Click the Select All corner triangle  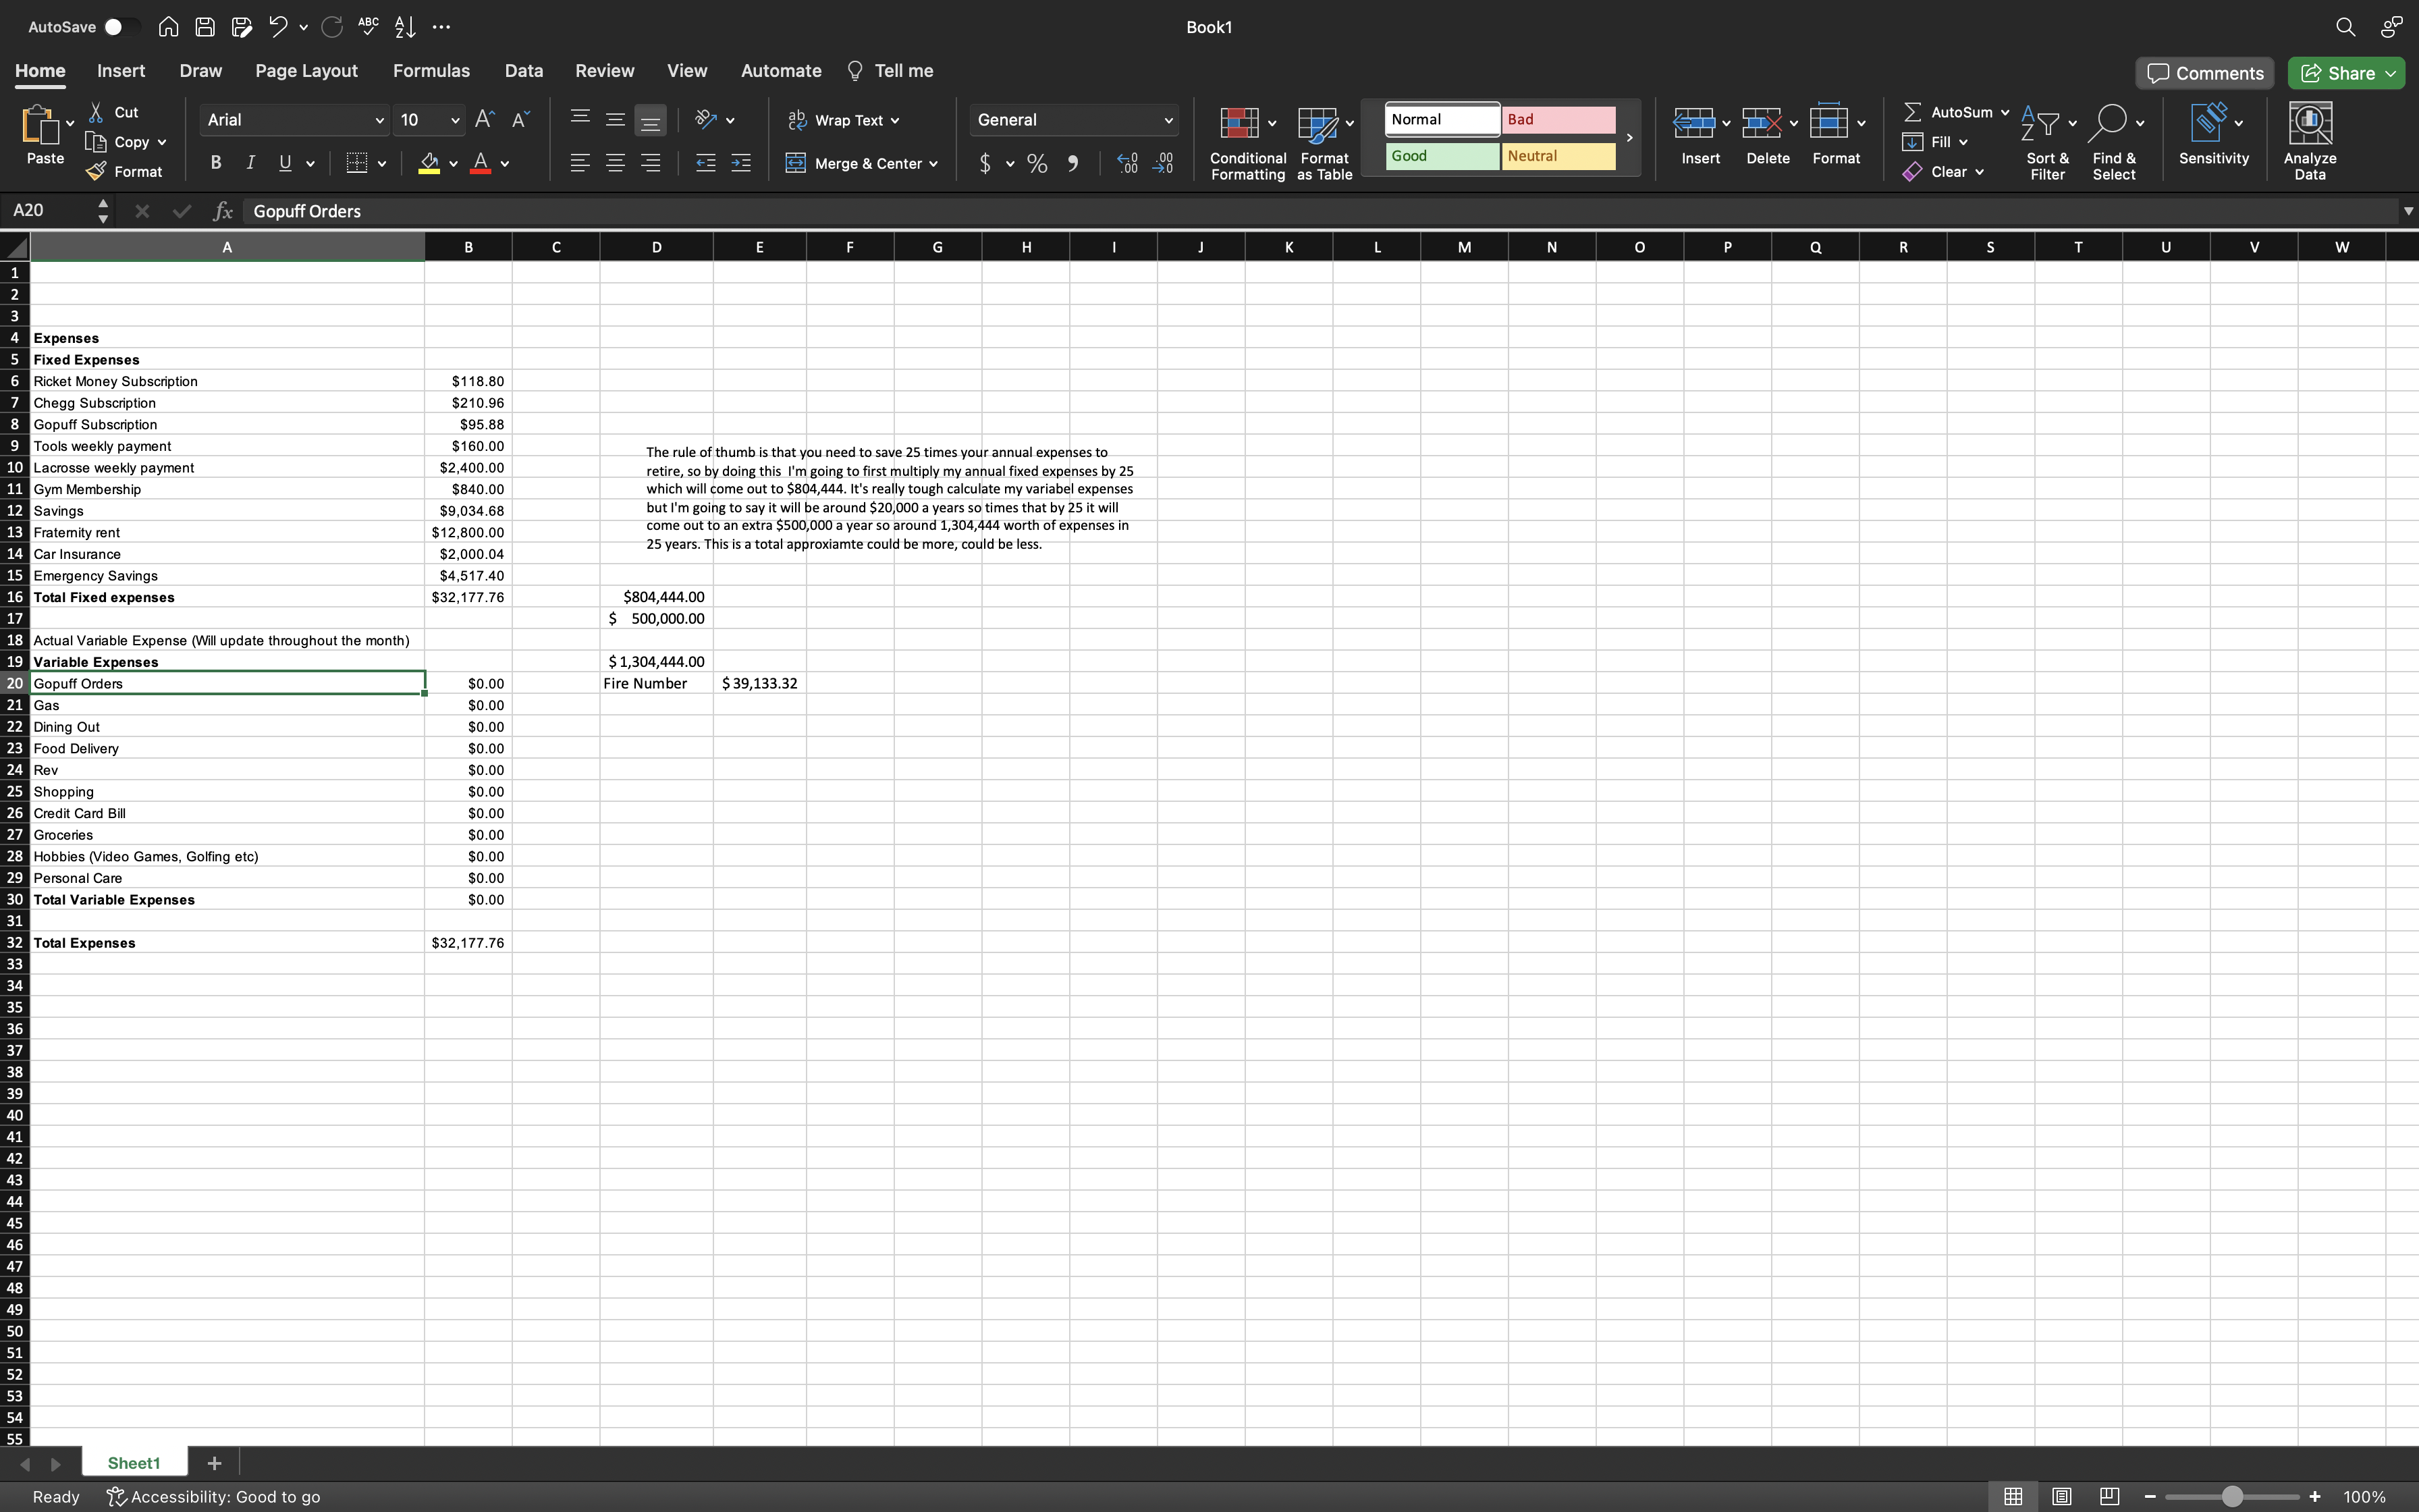(15, 247)
